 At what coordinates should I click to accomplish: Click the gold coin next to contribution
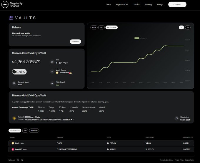(57, 73)
